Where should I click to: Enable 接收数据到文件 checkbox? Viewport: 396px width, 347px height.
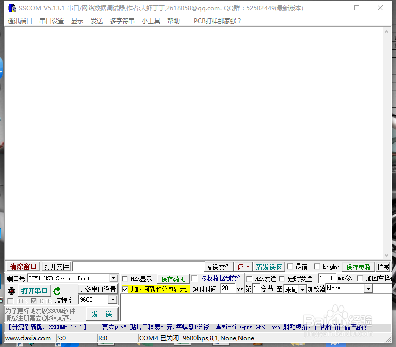tap(194, 279)
